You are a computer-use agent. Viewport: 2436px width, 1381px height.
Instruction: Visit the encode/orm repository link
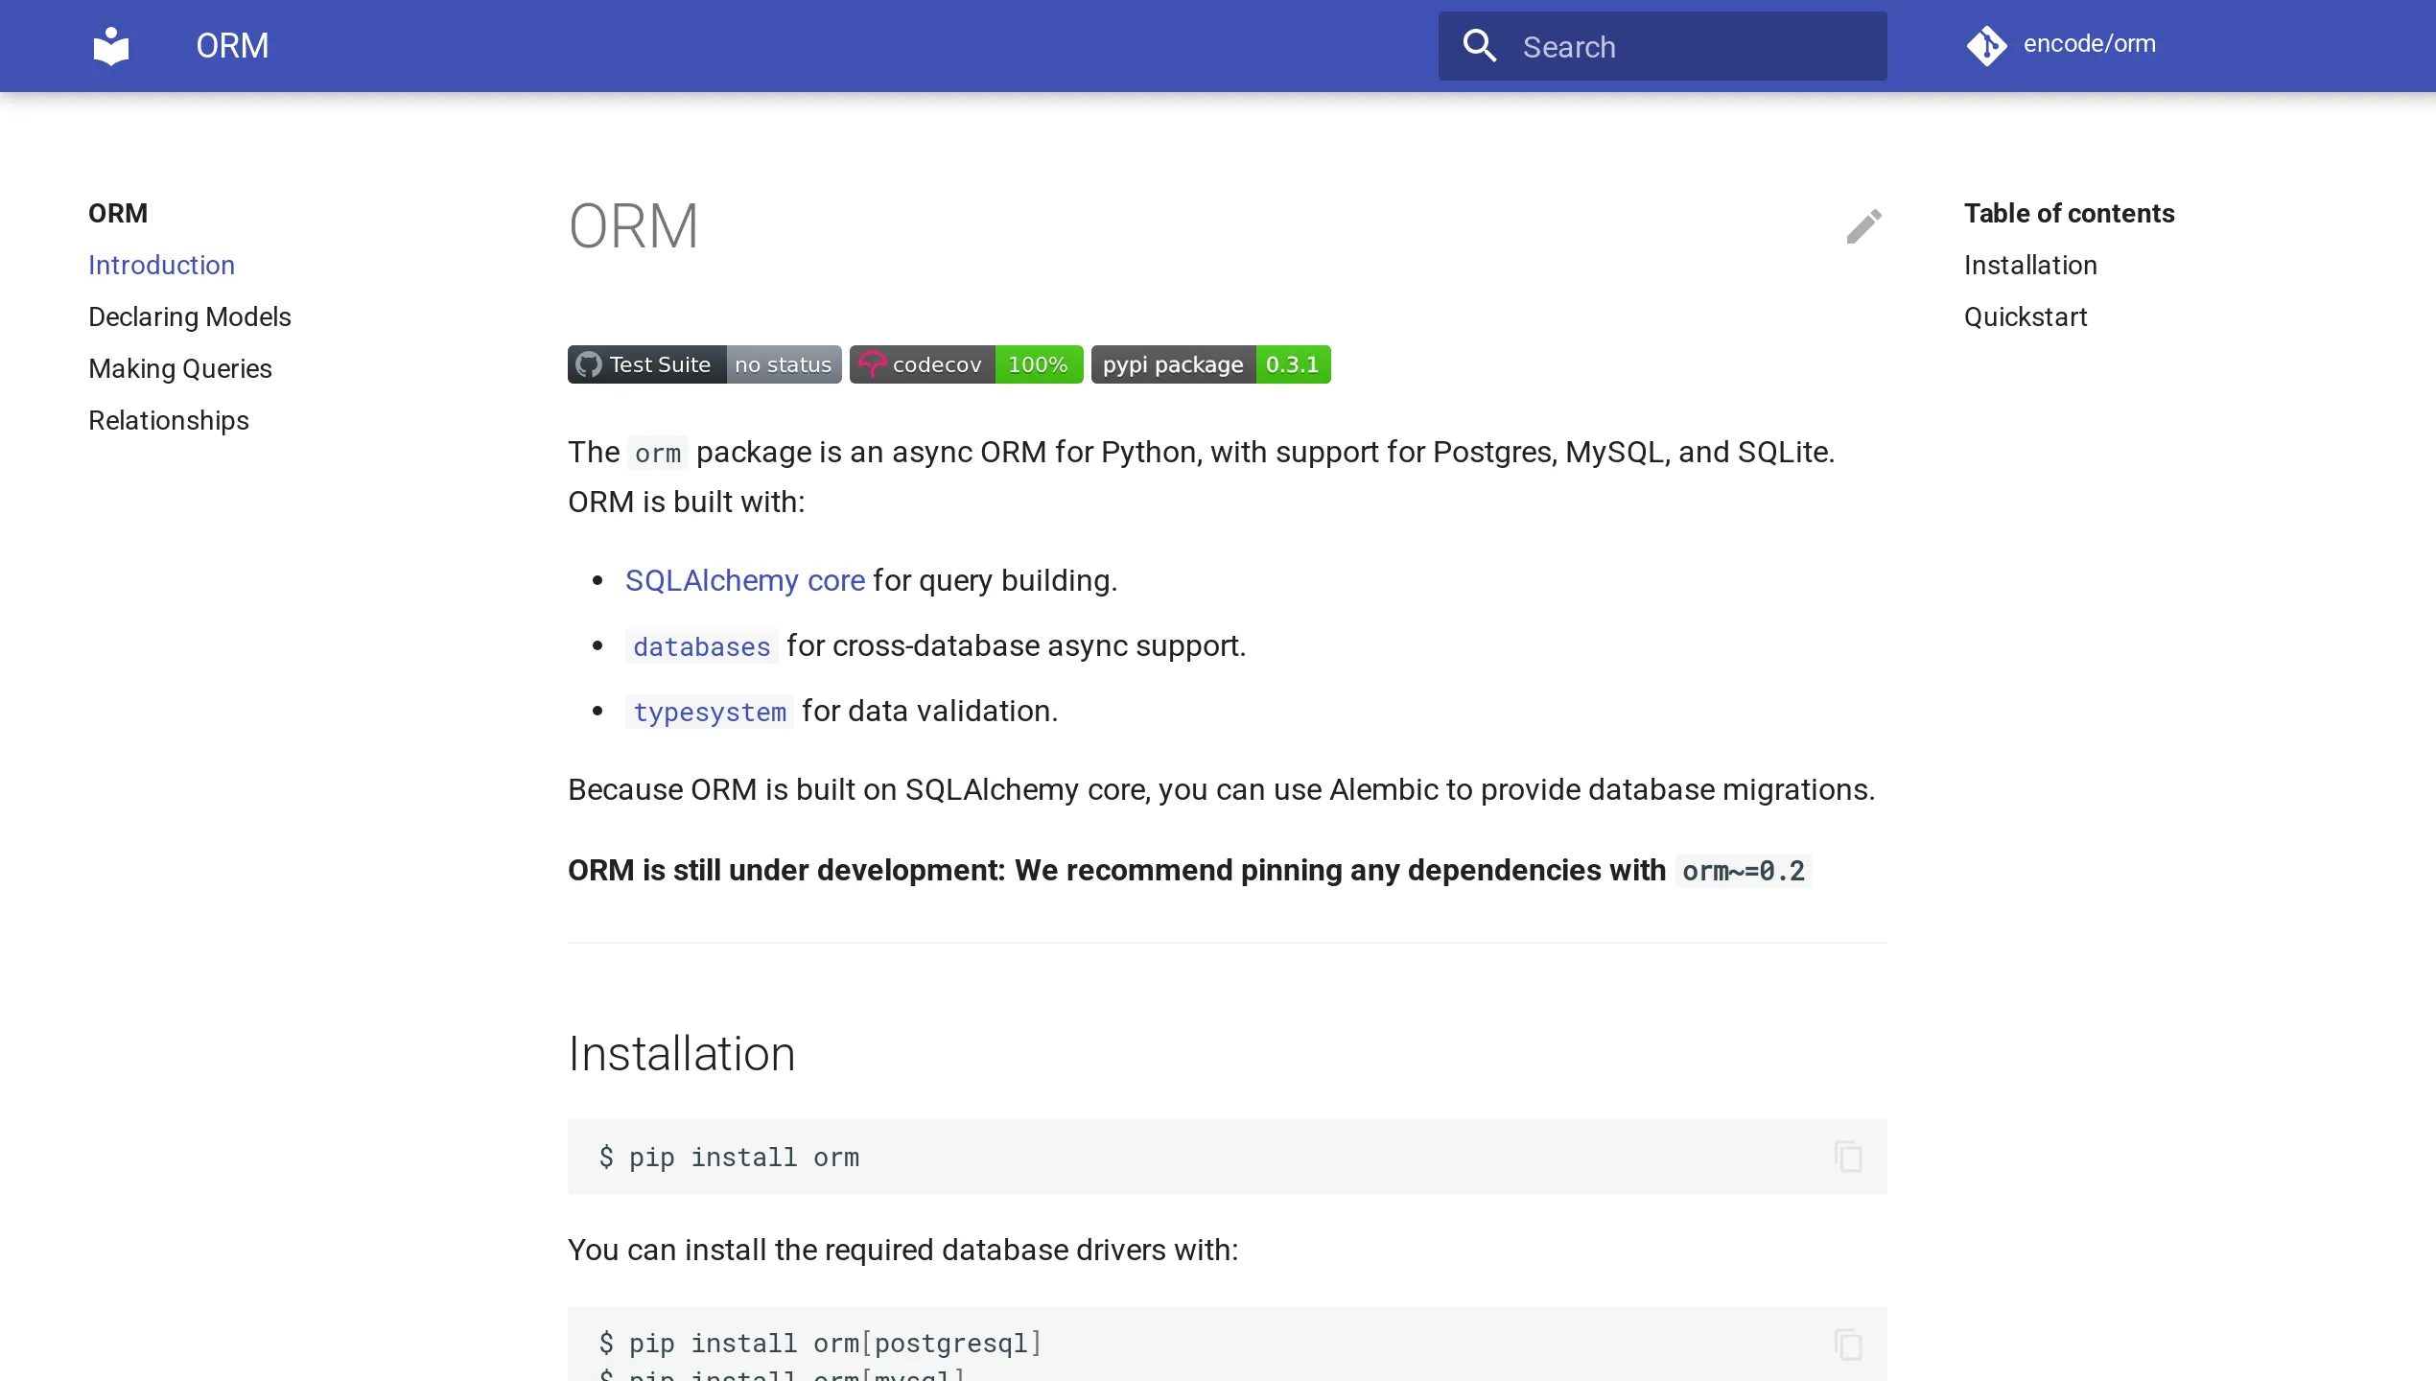2088,43
